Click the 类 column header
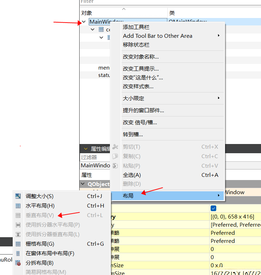Screen dimensions: 261x275 click(214, 13)
